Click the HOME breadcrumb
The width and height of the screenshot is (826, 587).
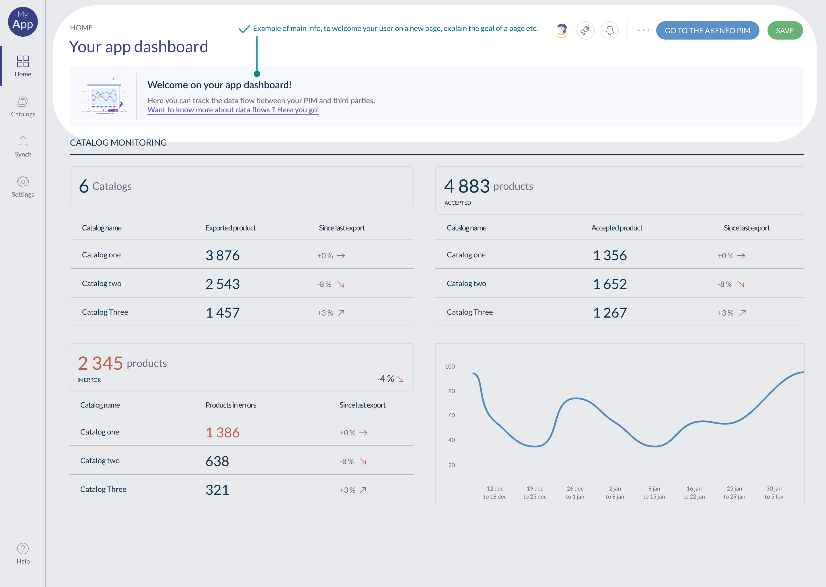(81, 28)
